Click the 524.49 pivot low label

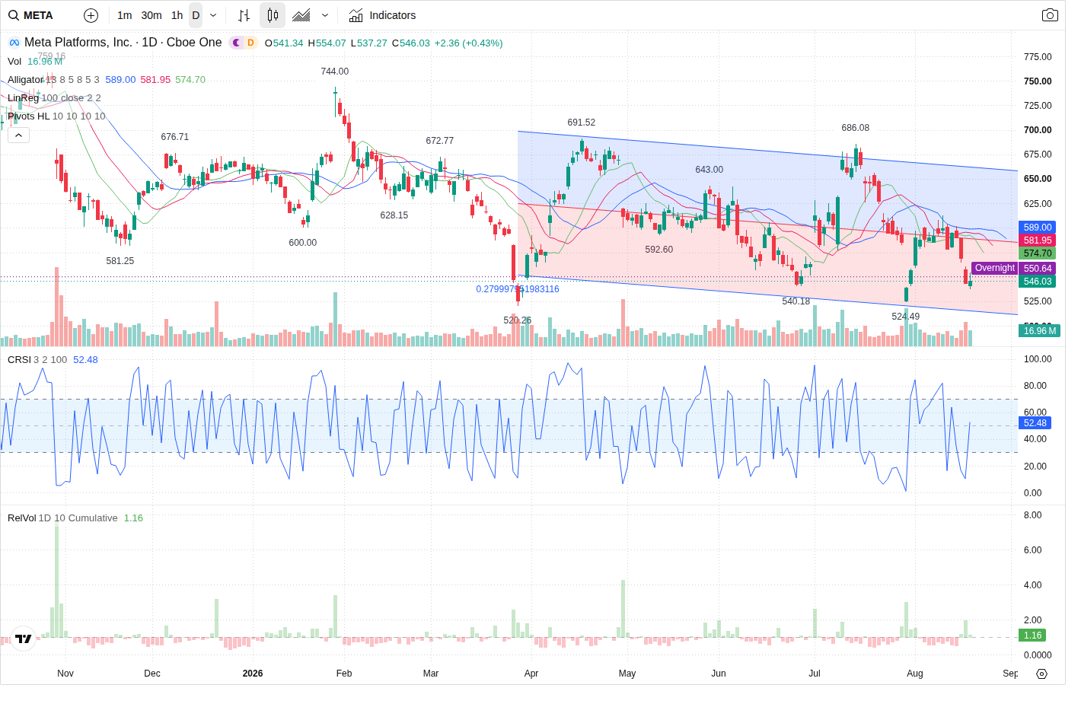(x=906, y=317)
